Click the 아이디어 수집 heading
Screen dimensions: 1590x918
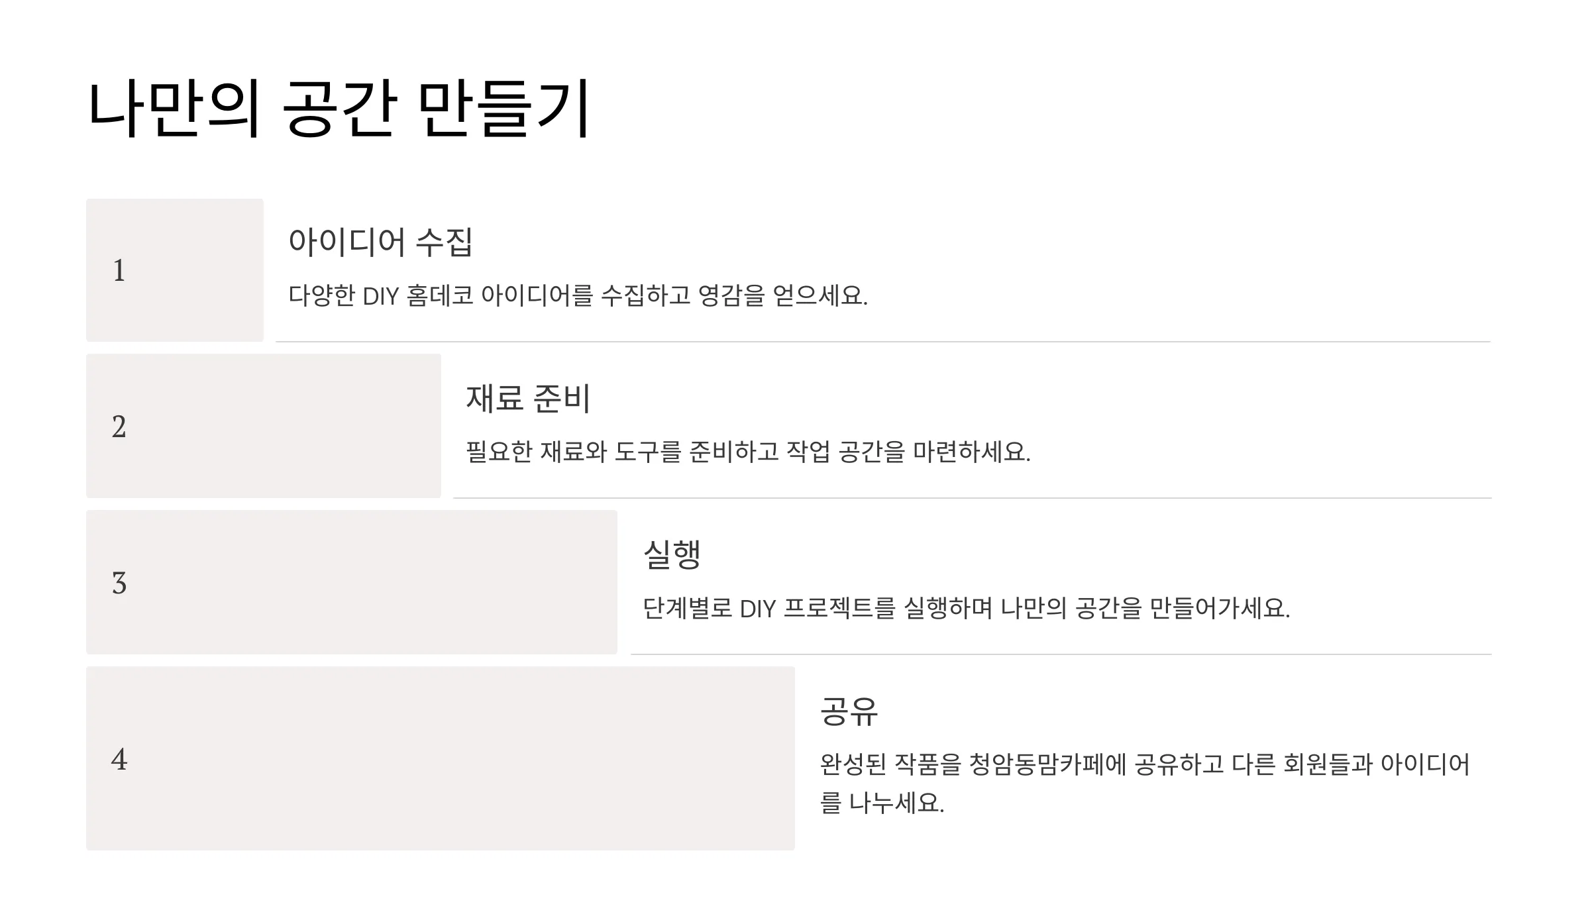click(381, 241)
